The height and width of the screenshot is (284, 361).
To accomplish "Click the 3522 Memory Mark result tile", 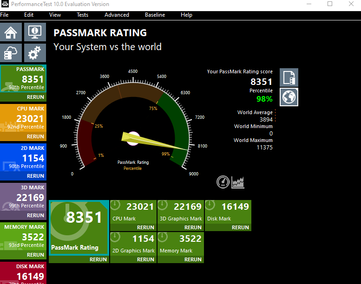I will 181,244.
